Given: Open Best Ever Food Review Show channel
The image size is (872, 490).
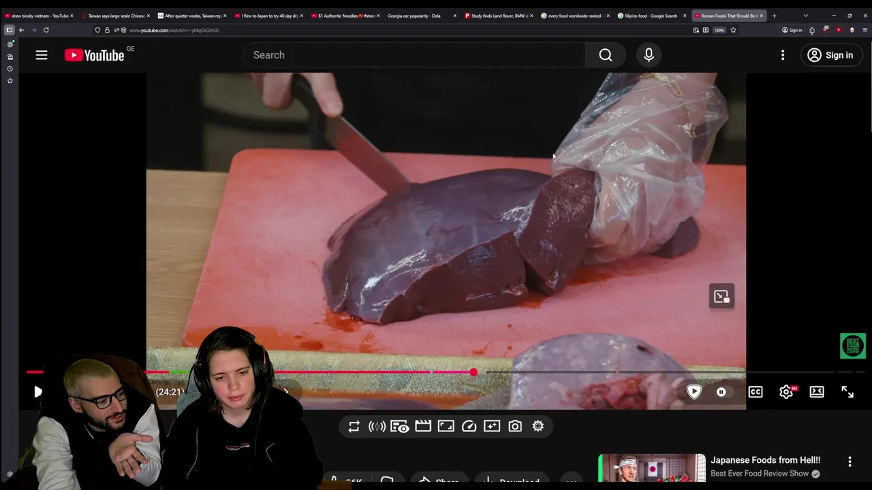Looking at the screenshot, I should point(760,474).
